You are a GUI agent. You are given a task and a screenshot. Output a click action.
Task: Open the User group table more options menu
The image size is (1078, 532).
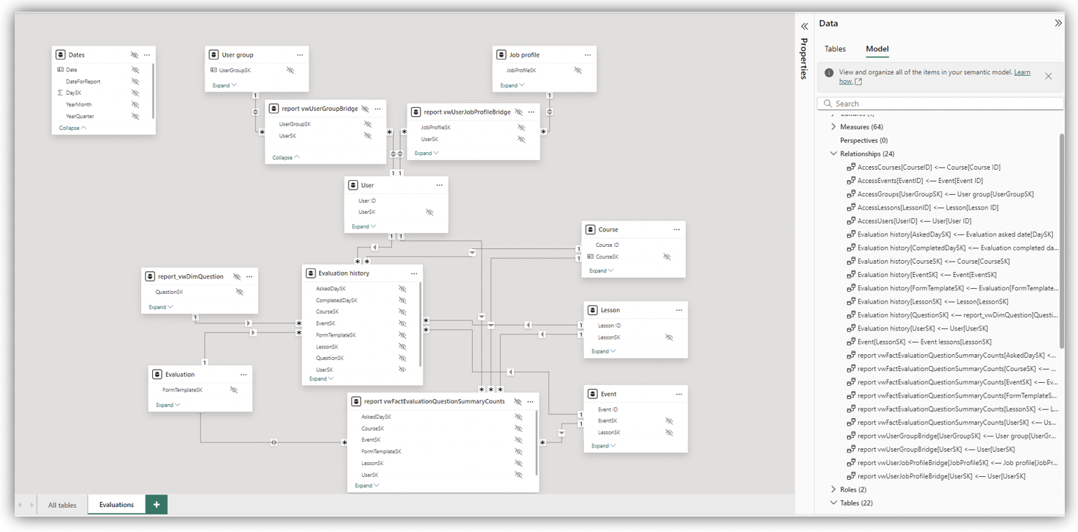(300, 55)
